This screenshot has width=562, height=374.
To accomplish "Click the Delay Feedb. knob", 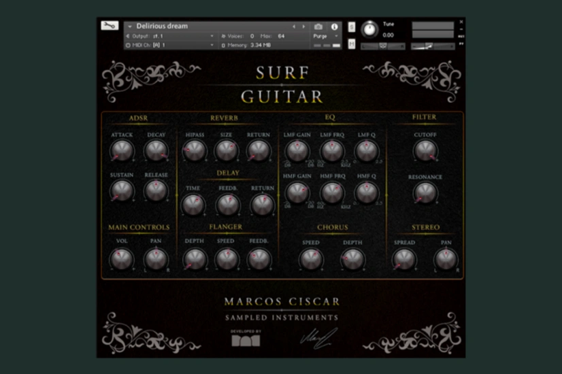I will click(x=228, y=205).
